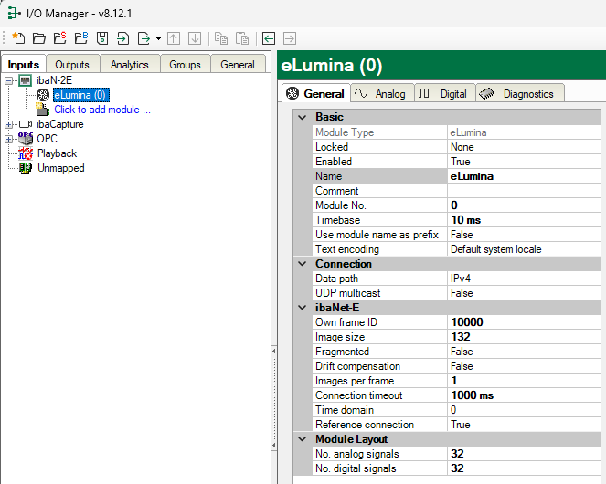Click the back arrow toolbar icon
Image resolution: width=606 pixels, height=484 pixels.
coord(268,38)
